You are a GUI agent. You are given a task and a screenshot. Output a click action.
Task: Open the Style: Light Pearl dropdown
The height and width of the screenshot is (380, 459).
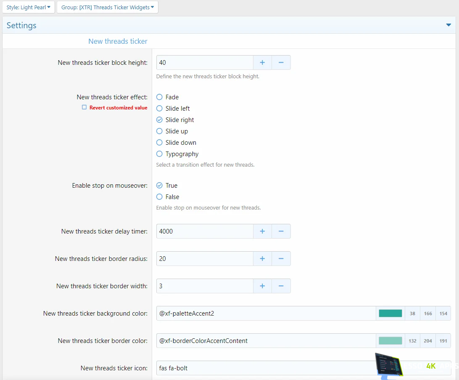point(28,7)
